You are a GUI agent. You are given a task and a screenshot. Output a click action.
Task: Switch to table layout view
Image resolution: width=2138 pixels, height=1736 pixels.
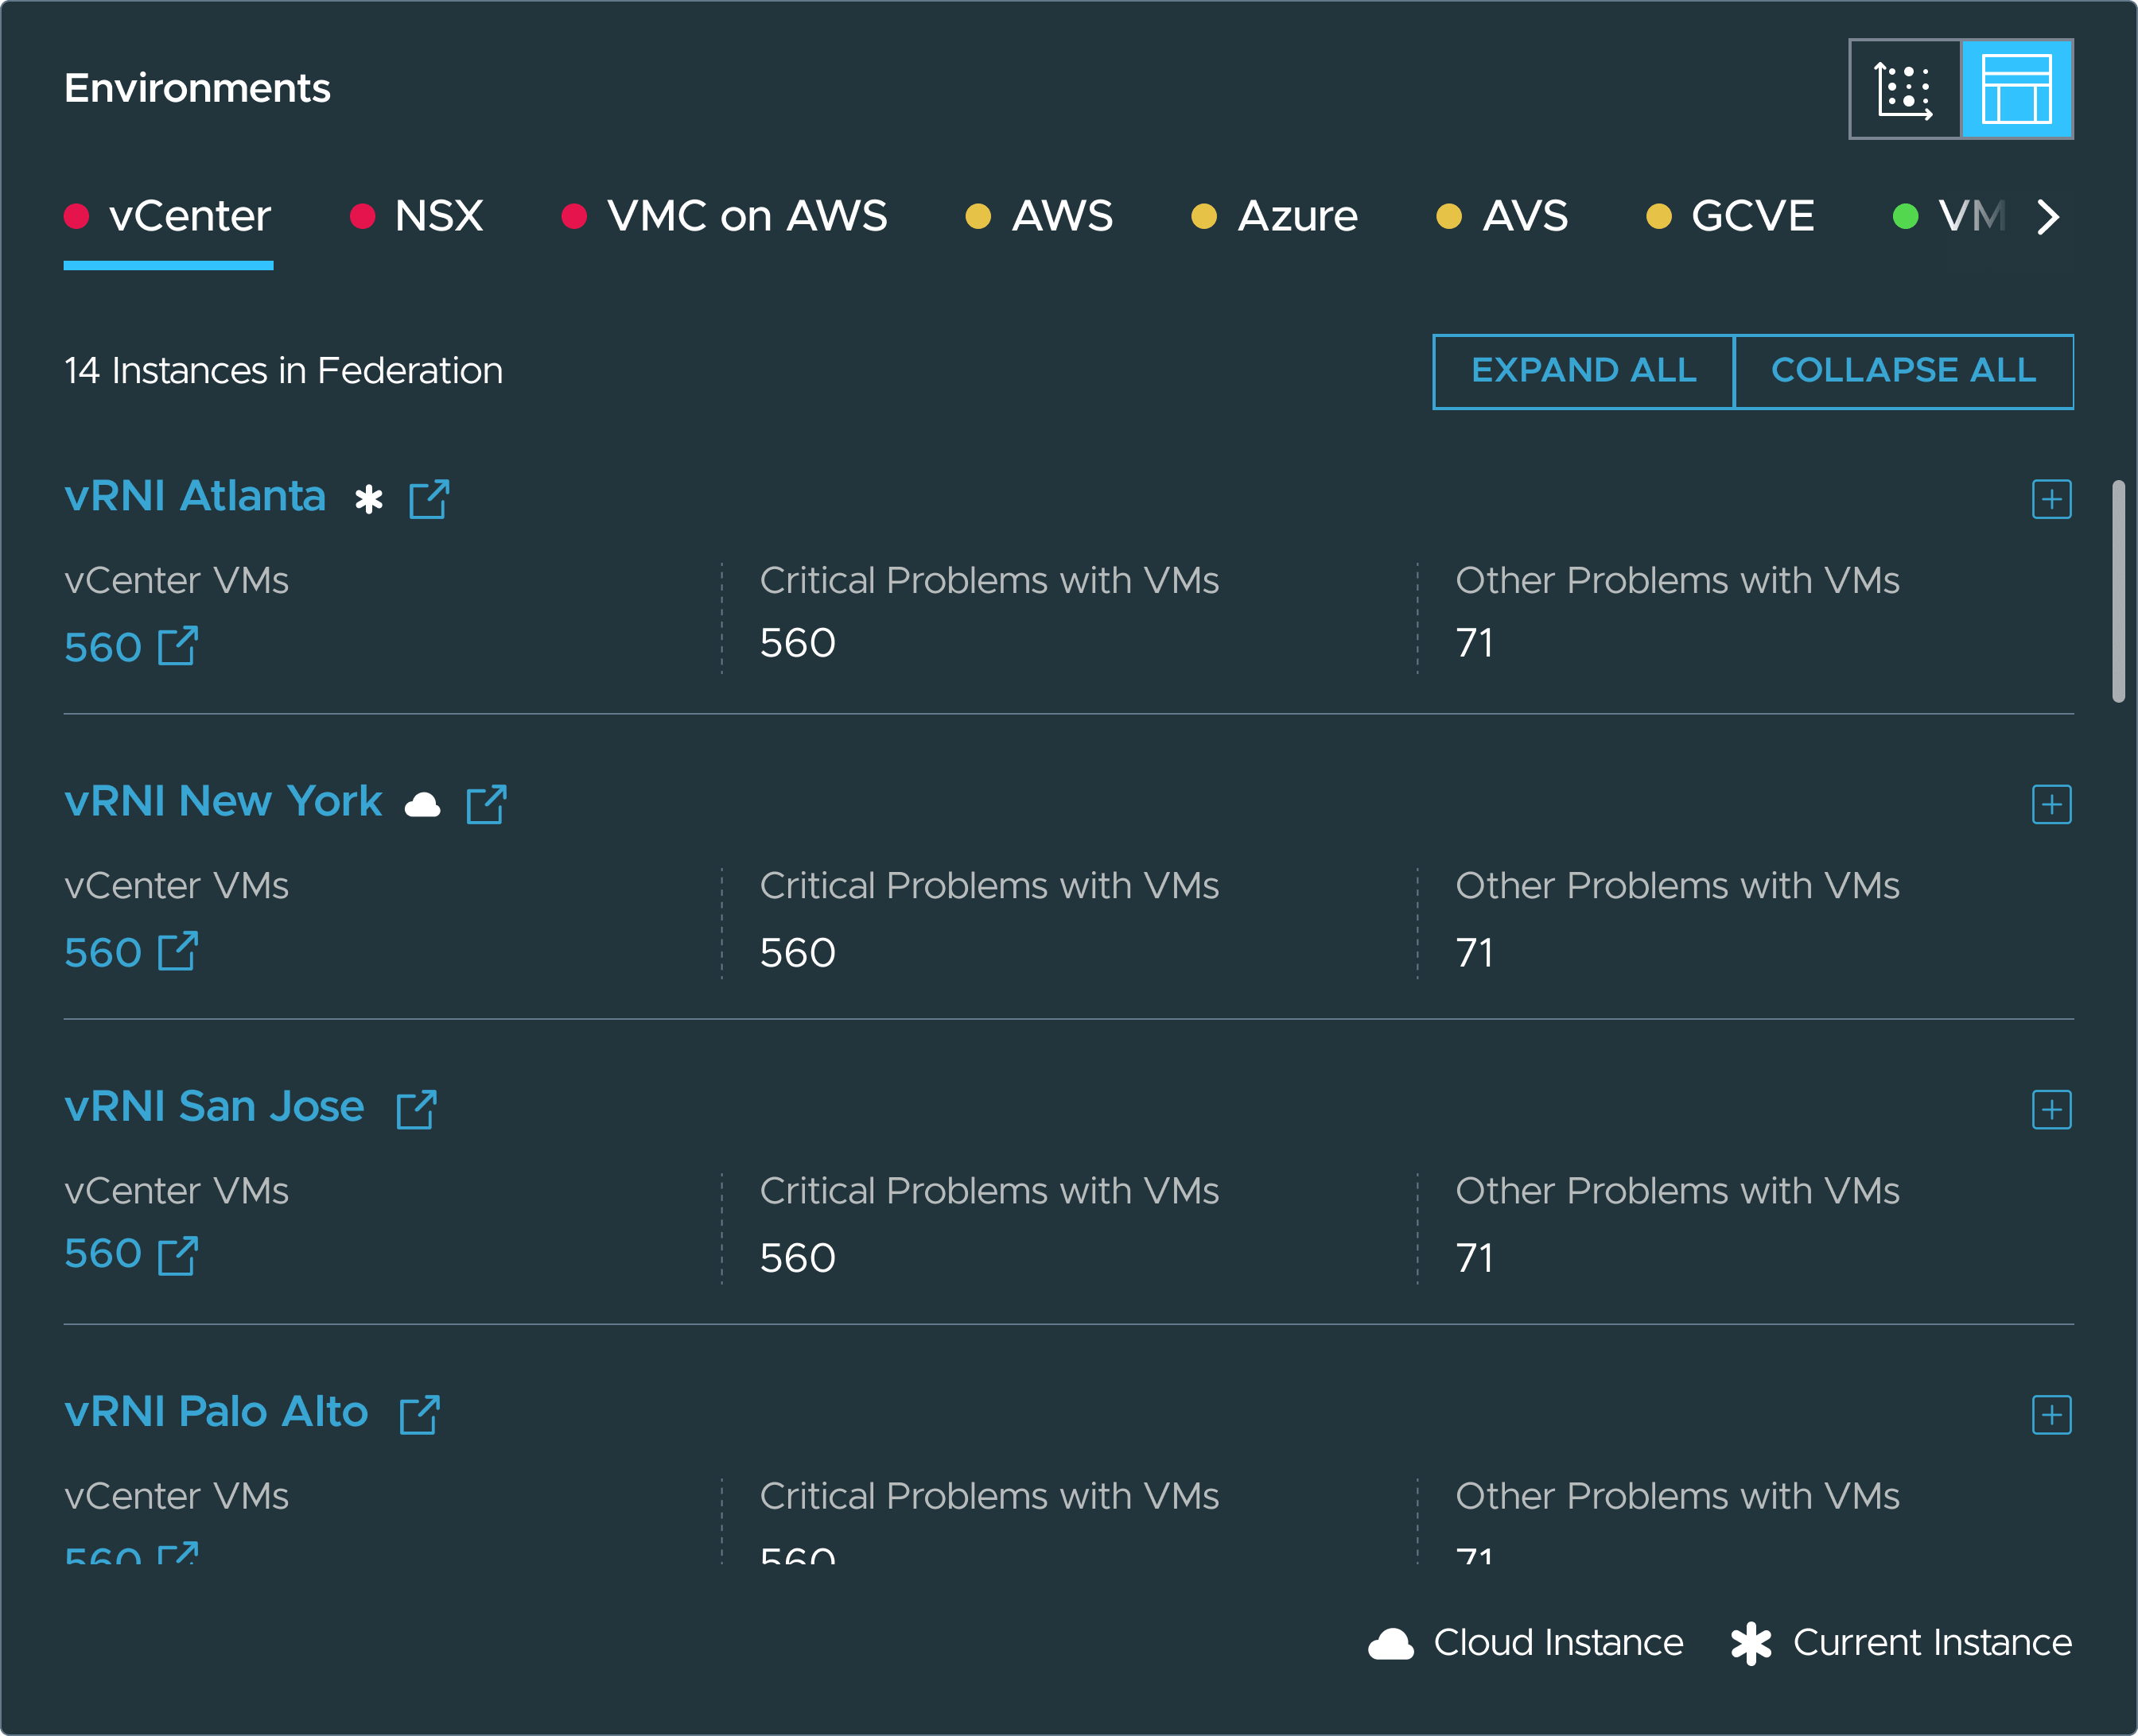click(2016, 90)
